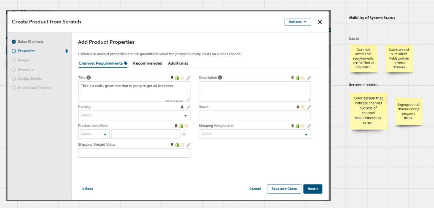This screenshot has height=208, width=434.
Task: Open the Product Identifiers type dropdown
Action: click(x=94, y=134)
